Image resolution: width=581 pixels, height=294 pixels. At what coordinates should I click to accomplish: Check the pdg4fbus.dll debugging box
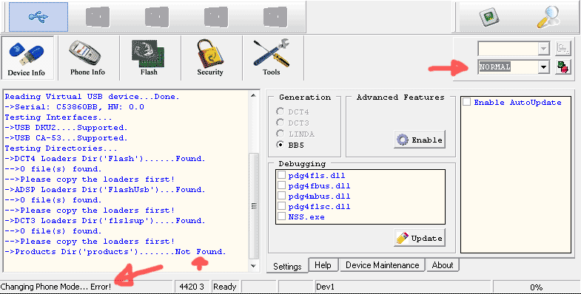tap(281, 185)
